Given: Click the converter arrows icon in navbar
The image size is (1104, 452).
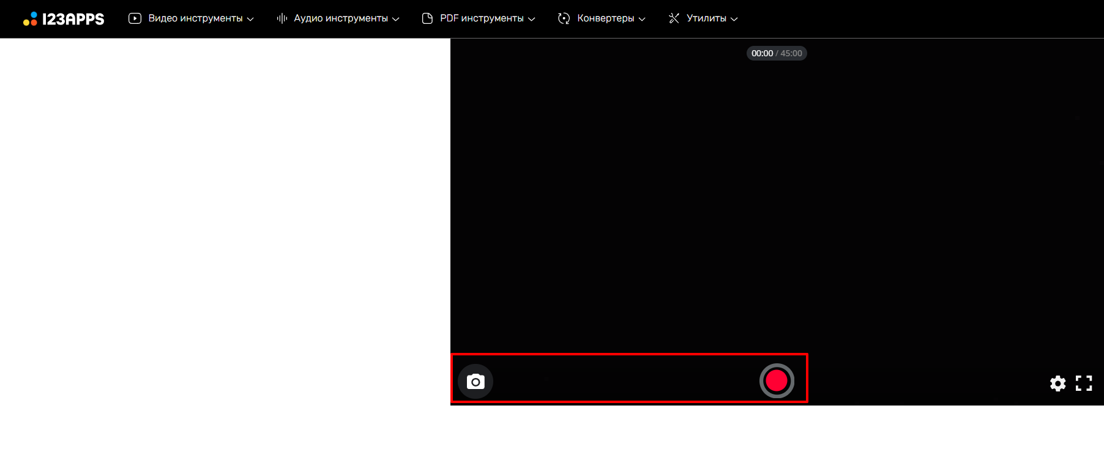Looking at the screenshot, I should (564, 18).
